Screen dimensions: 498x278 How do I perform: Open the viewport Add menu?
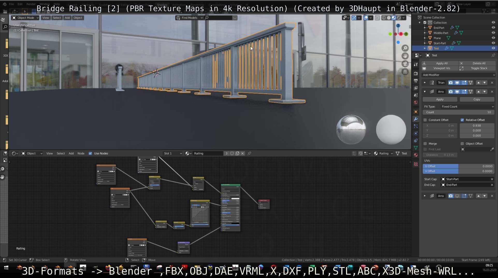[x=67, y=18]
